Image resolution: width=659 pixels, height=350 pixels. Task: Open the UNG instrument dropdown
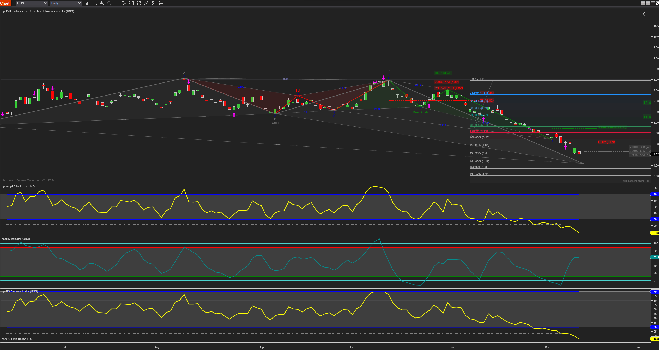point(32,3)
